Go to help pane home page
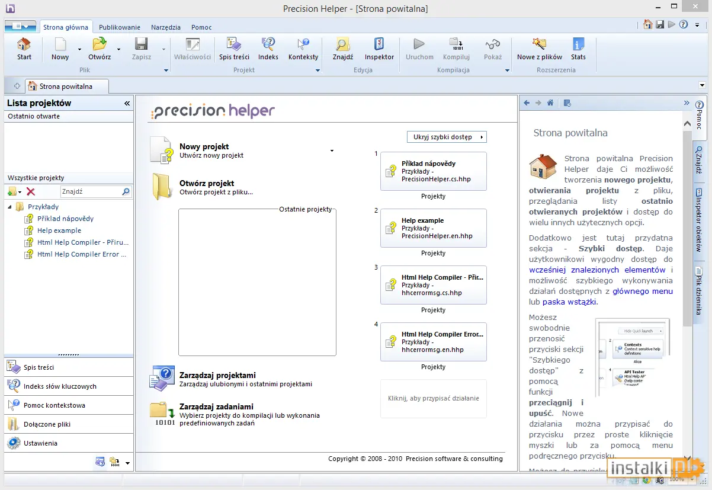Image resolution: width=712 pixels, height=490 pixels. click(550, 103)
